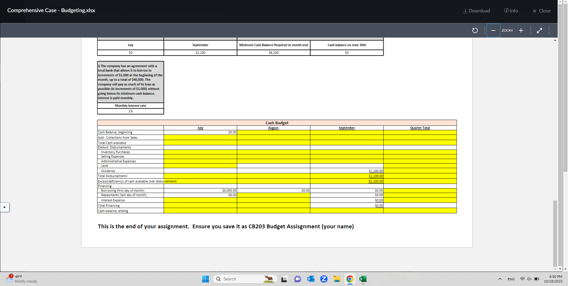568x286 pixels.
Task: Close the file preview
Action: 541,11
